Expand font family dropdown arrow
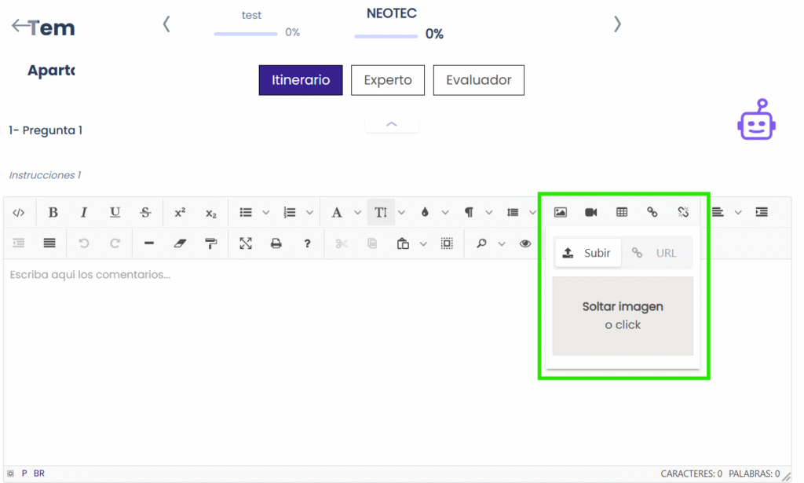The width and height of the screenshot is (804, 483). pos(357,213)
